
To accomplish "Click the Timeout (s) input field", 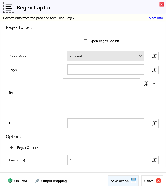I will [105, 160].
